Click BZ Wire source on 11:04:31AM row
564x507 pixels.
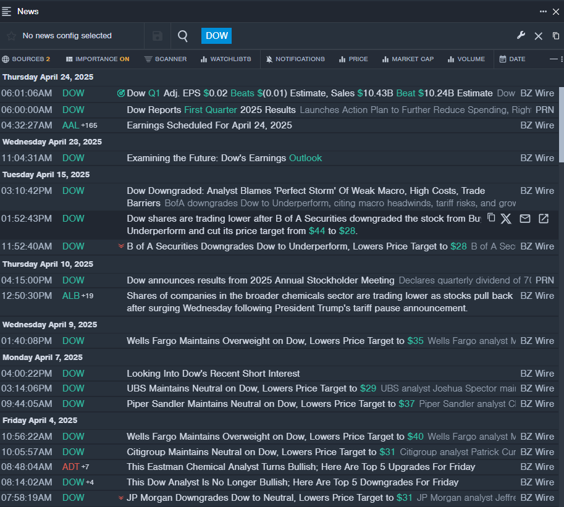click(537, 158)
